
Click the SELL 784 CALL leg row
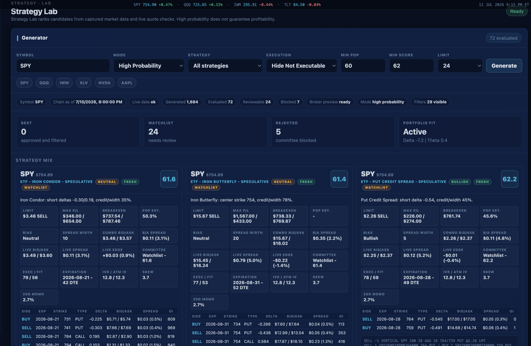[99, 336]
